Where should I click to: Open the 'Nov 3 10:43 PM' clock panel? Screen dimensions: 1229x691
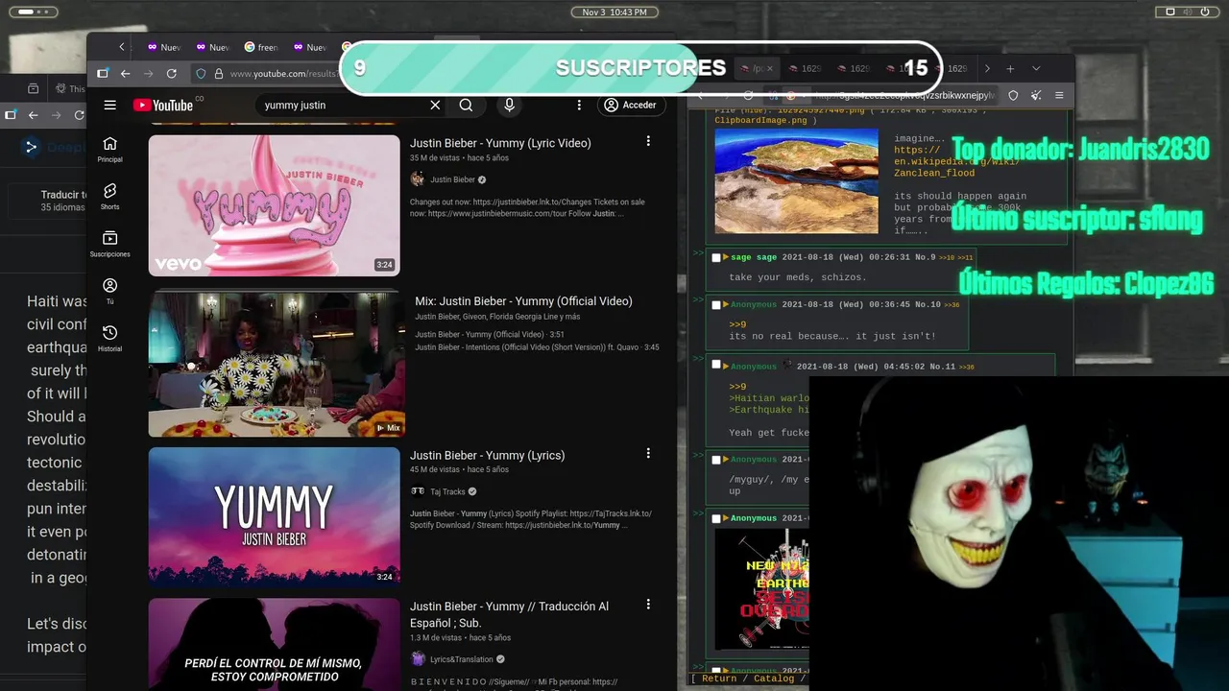[614, 12]
